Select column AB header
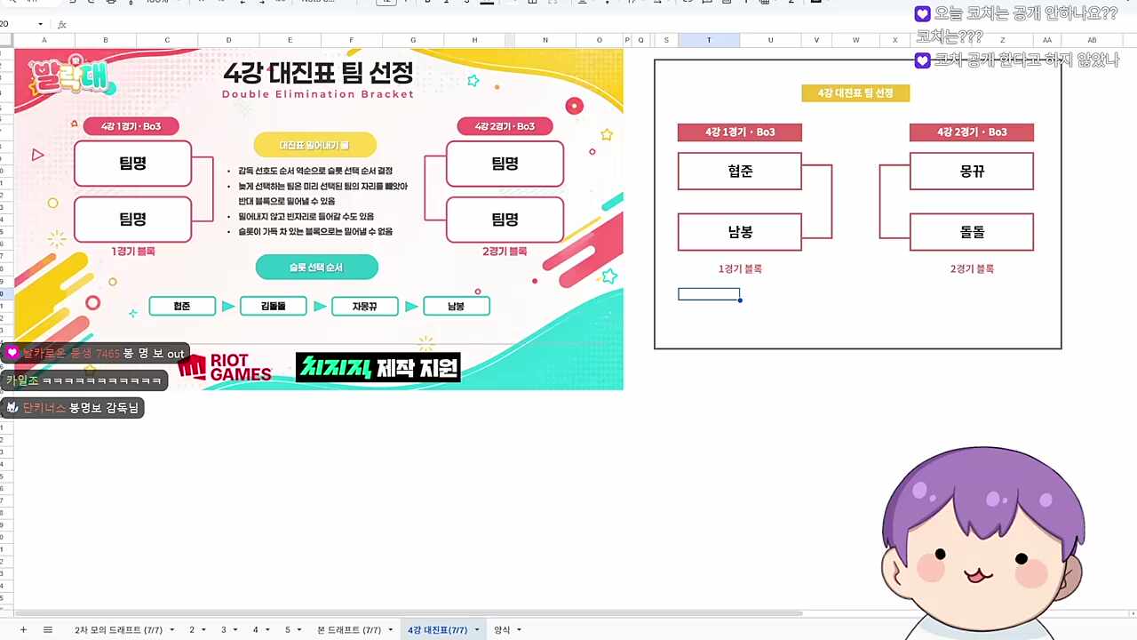 1092,40
